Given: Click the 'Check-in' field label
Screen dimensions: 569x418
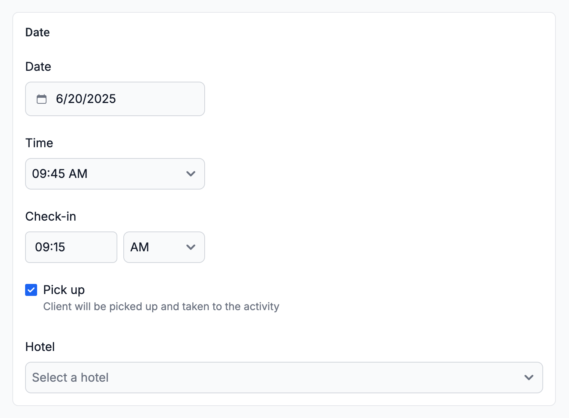Looking at the screenshot, I should click(x=51, y=216).
